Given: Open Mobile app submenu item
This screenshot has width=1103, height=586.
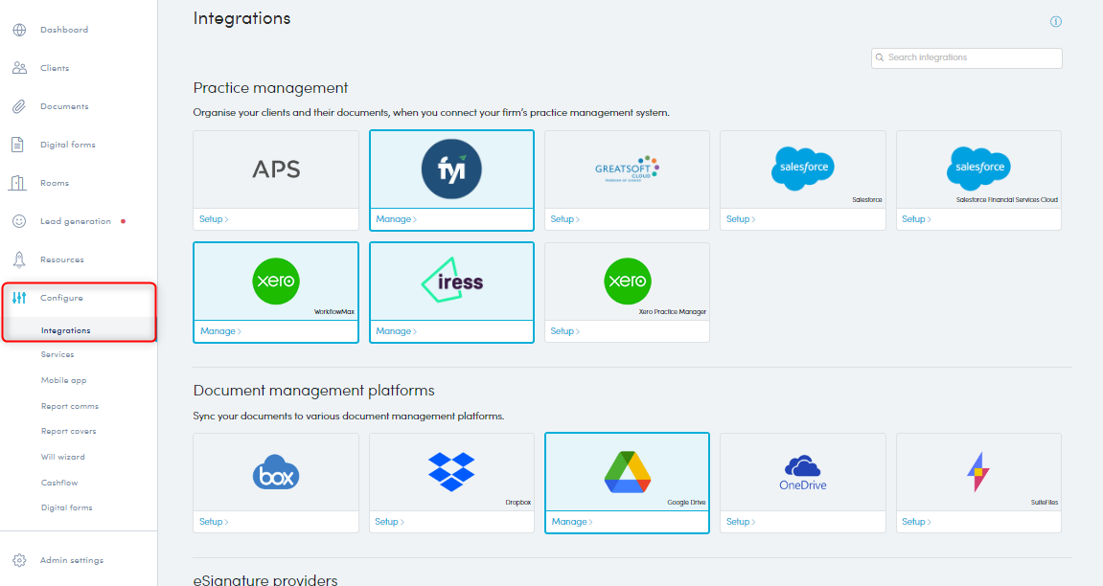Looking at the screenshot, I should pos(63,380).
